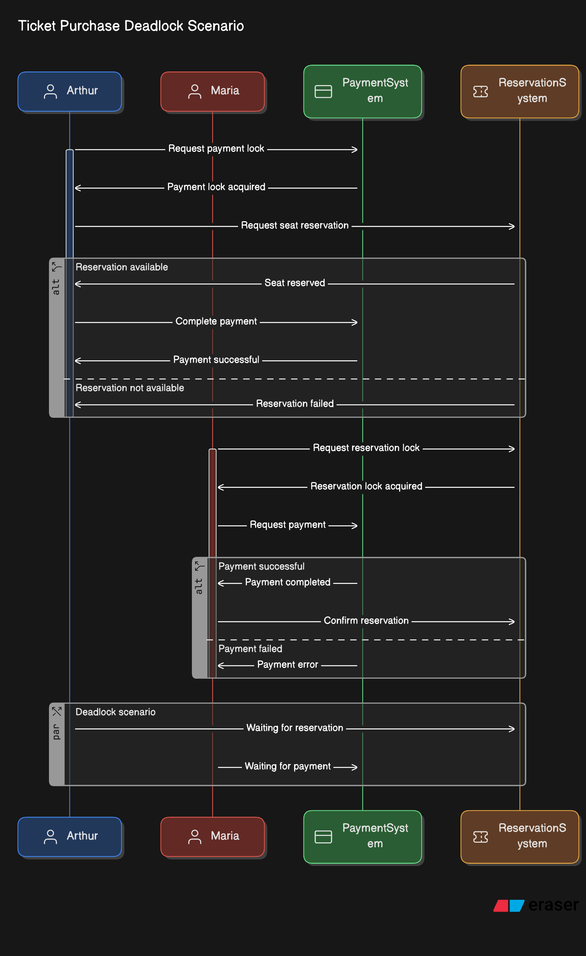The height and width of the screenshot is (956, 586).
Task: Select the credit card icon on PaymentSystem
Action: coord(323,91)
